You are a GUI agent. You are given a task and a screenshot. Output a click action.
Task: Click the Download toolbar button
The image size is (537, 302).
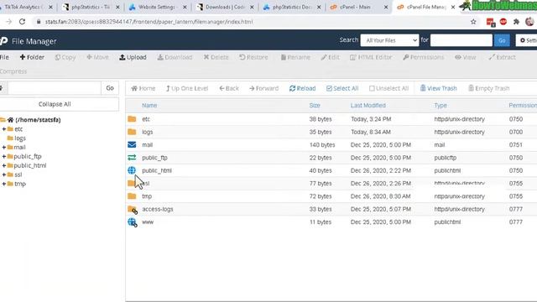[x=175, y=57]
